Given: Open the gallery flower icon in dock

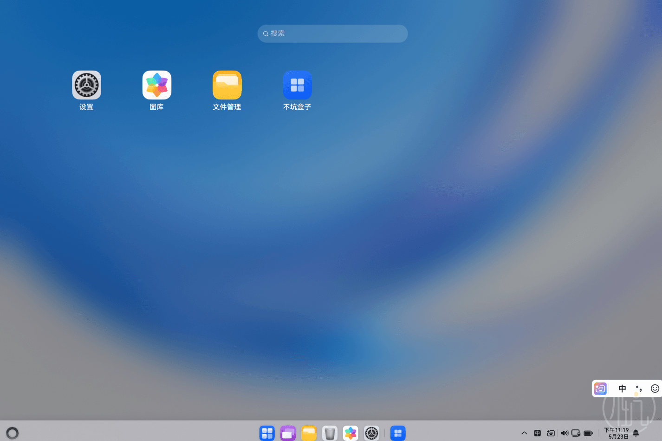Looking at the screenshot, I should (350, 433).
